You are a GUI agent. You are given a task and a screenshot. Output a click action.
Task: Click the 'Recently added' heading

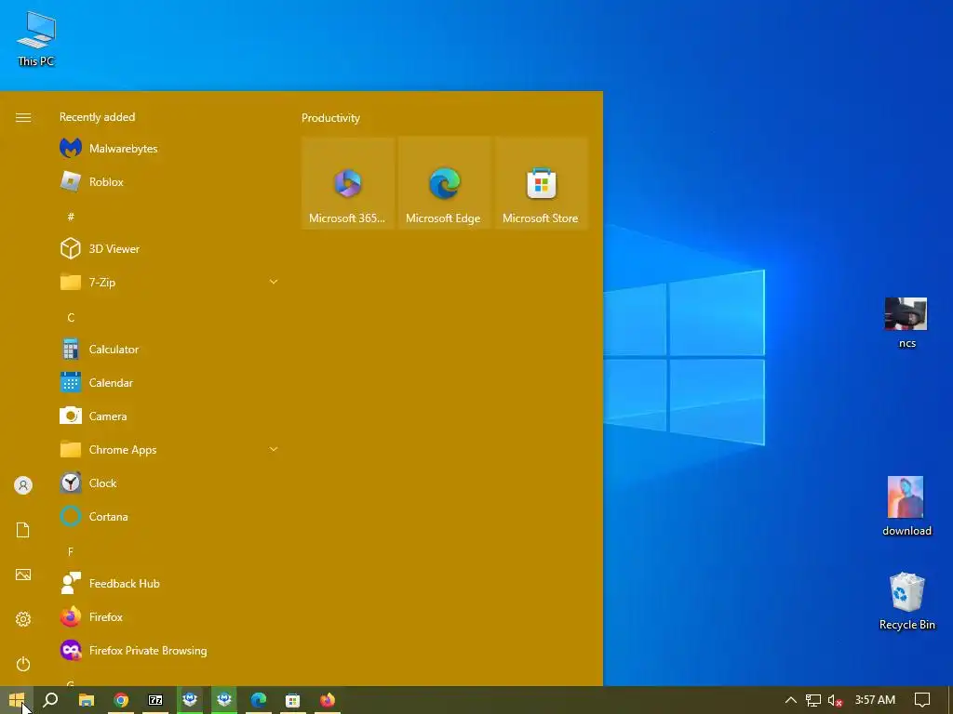[97, 116]
